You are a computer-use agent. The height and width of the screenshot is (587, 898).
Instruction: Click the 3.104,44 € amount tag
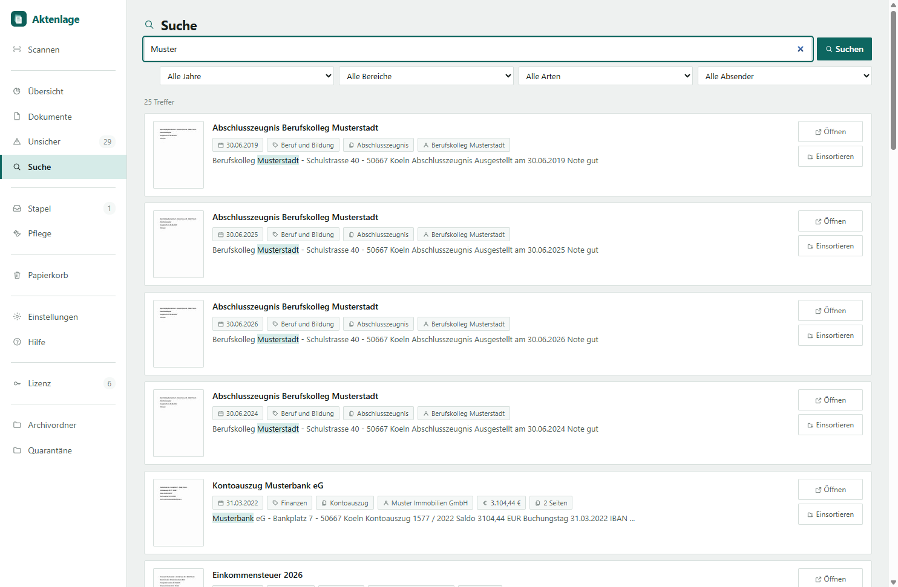click(x=501, y=503)
